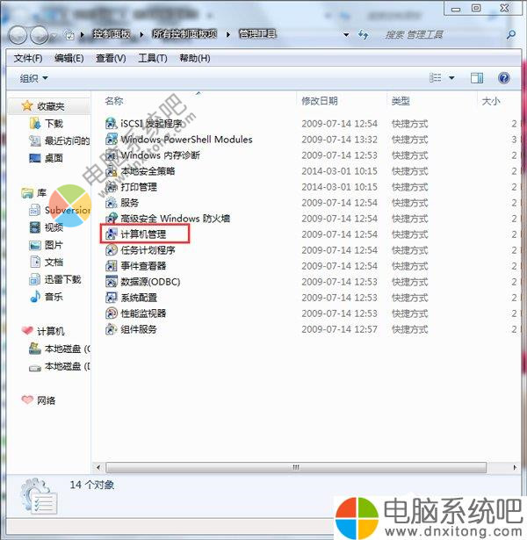Click the 性能监视器 icon

click(x=112, y=313)
